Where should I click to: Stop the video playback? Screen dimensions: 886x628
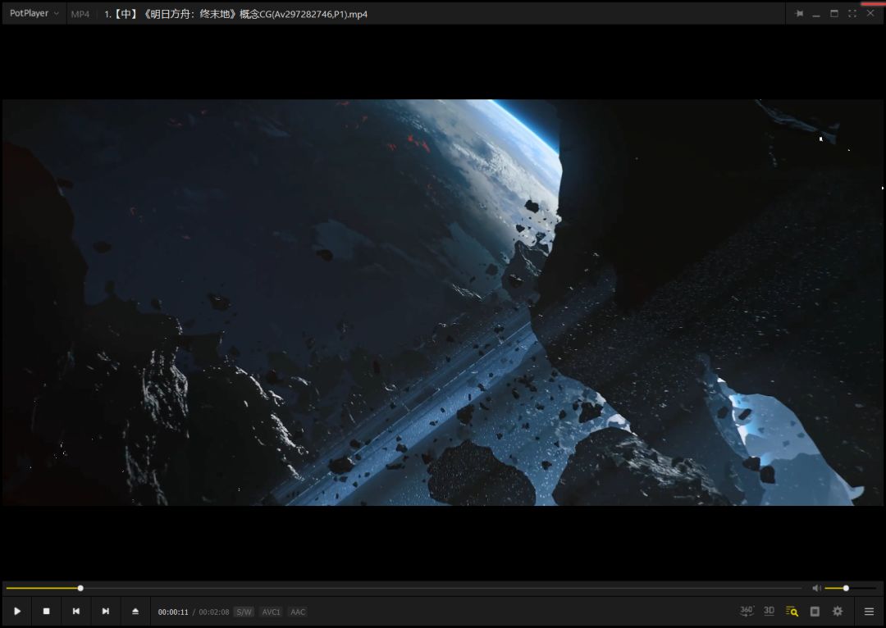pyautogui.click(x=47, y=612)
